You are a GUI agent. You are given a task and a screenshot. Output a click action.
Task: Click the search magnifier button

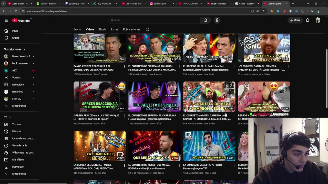click(206, 20)
